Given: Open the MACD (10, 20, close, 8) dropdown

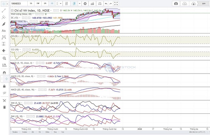Looking at the screenshot, I should (35, 76).
